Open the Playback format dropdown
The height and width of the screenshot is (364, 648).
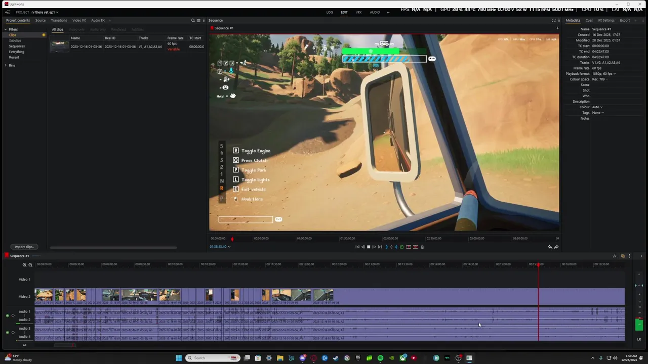[604, 74]
